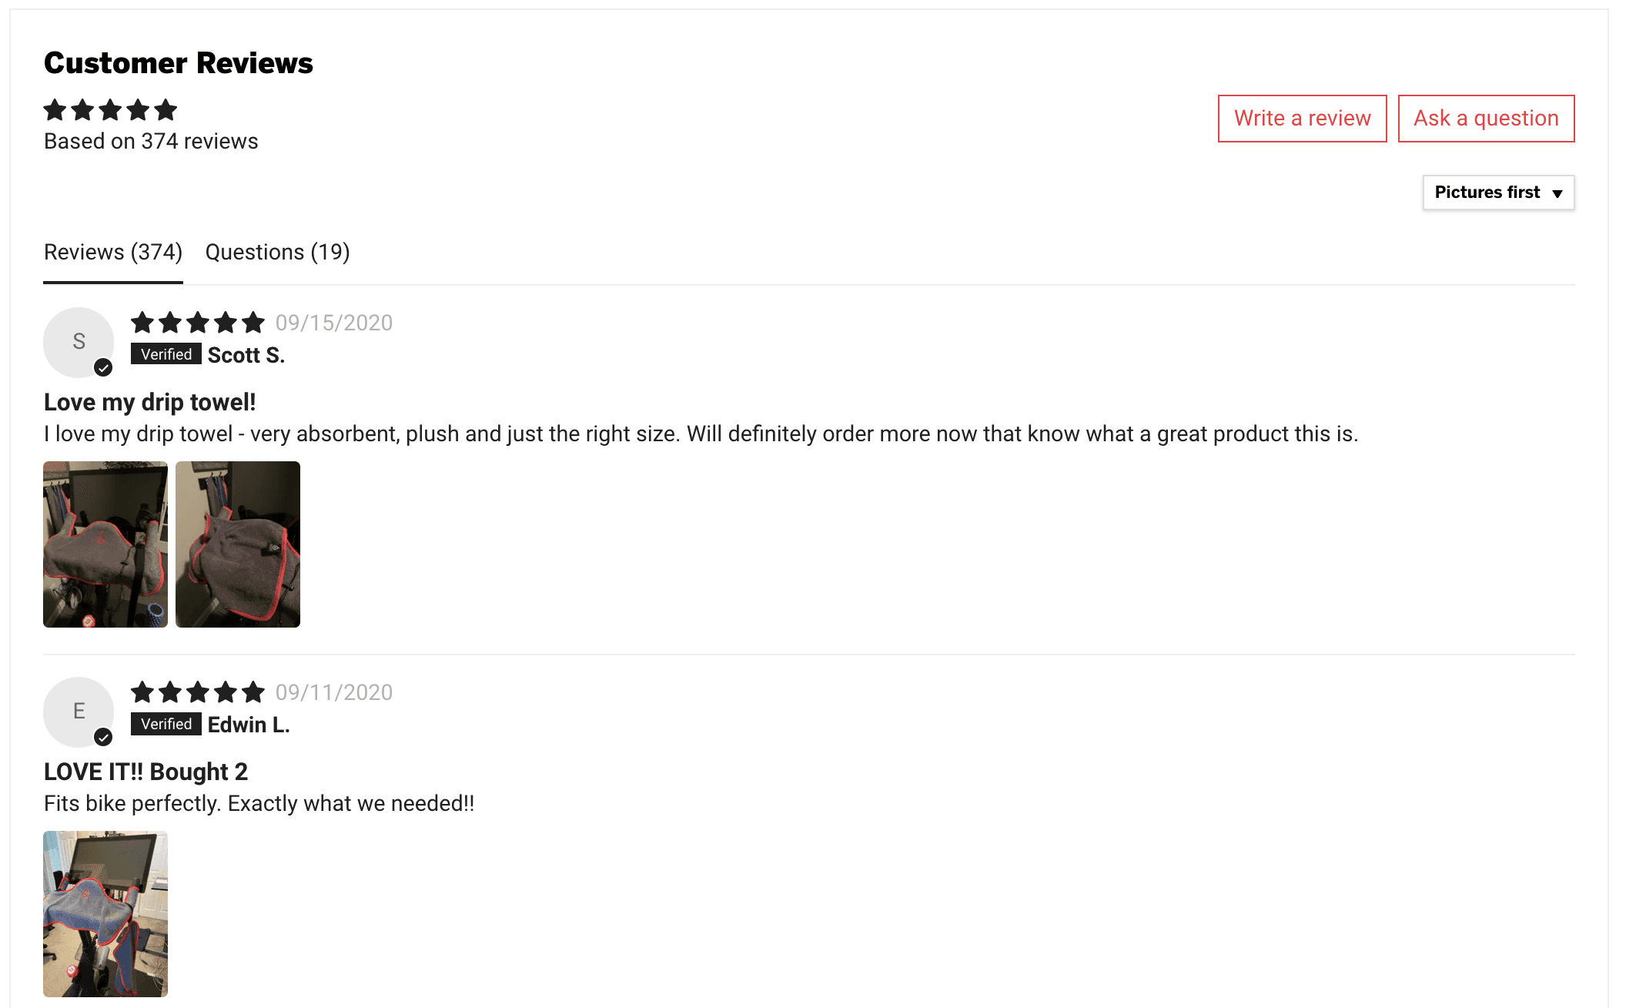Switch to the Questions (19) tab

[x=277, y=253]
